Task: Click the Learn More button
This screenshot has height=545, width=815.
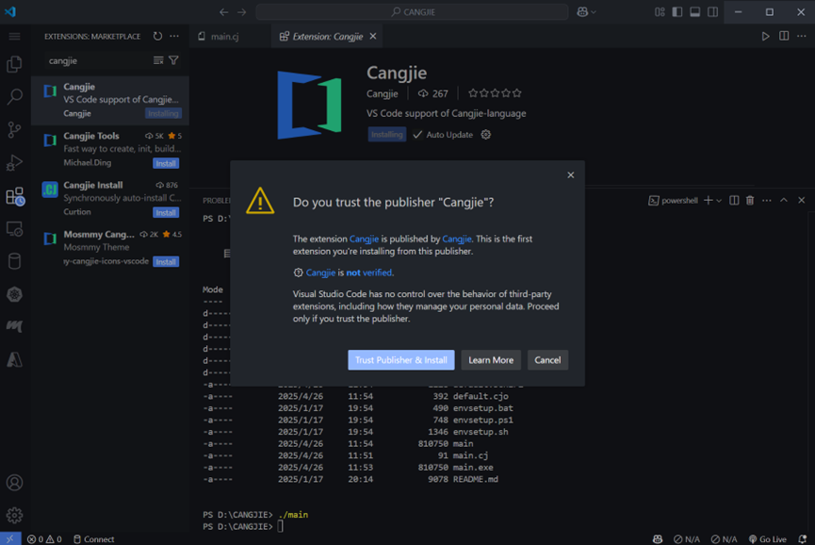Action: [x=491, y=360]
